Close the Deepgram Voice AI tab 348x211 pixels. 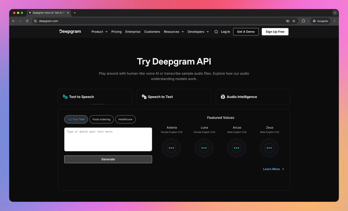[x=68, y=13]
